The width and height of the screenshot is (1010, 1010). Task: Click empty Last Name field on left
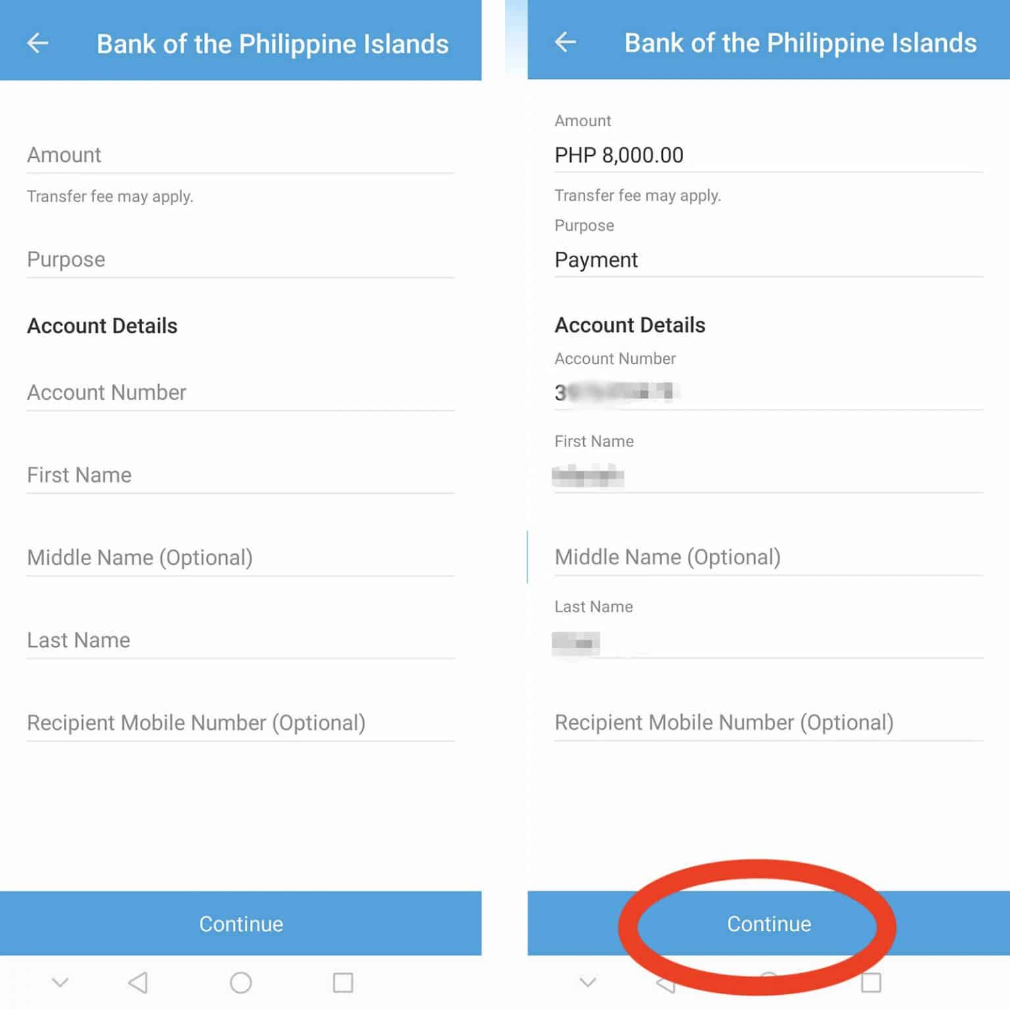[240, 640]
